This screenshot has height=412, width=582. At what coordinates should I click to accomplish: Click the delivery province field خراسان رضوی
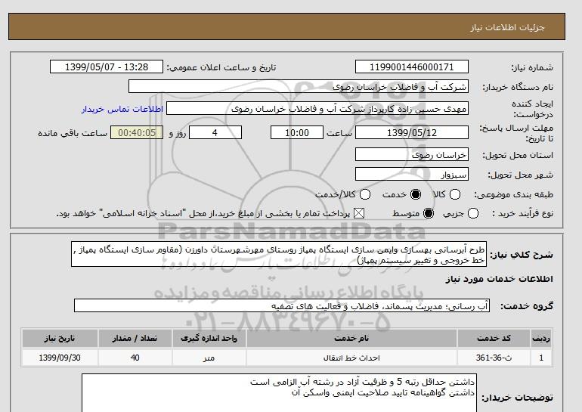point(412,154)
